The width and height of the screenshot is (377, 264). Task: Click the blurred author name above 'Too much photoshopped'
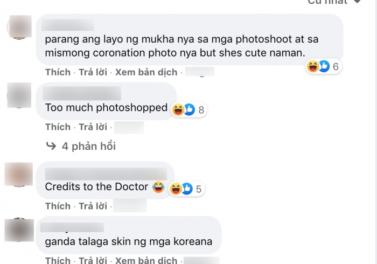coord(82,93)
